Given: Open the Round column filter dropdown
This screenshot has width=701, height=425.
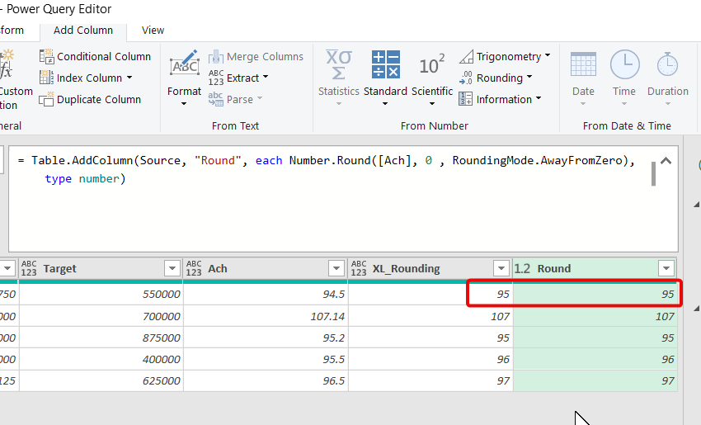Looking at the screenshot, I should 666,268.
